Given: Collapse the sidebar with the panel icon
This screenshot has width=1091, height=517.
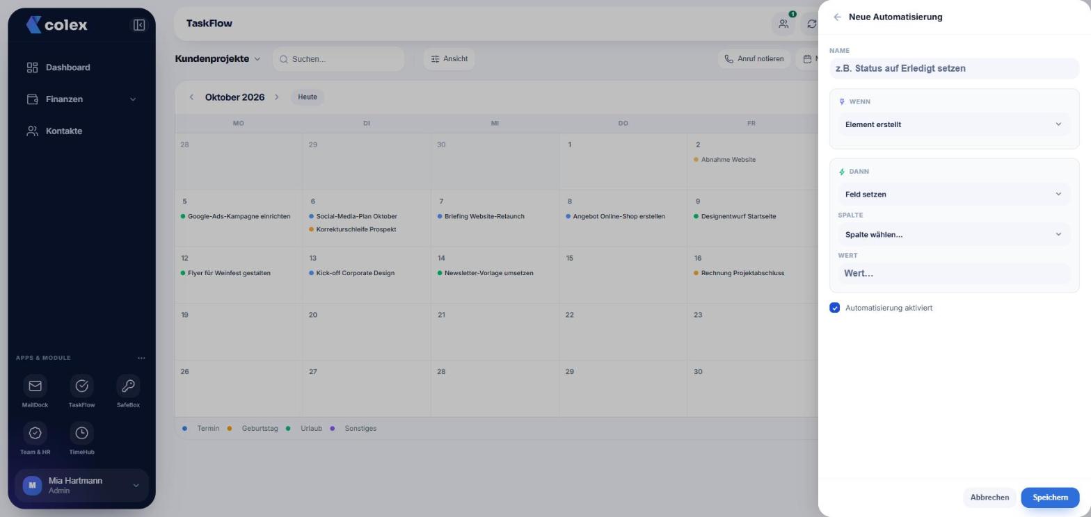Looking at the screenshot, I should (139, 25).
